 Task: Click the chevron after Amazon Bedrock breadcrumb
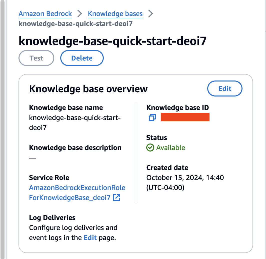point(80,14)
